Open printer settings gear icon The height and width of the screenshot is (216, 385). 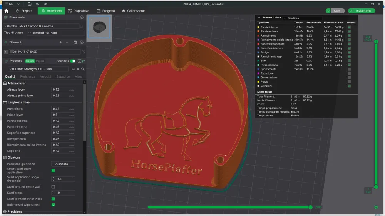pyautogui.click(x=82, y=17)
